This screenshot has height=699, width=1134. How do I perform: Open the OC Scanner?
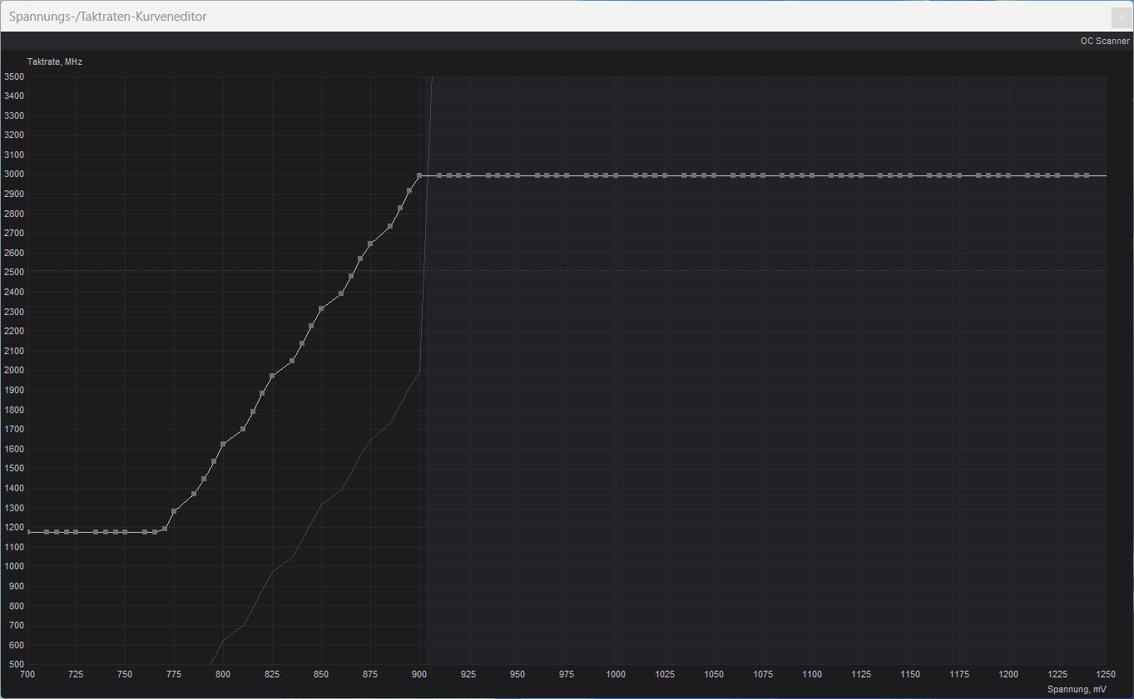click(1105, 41)
